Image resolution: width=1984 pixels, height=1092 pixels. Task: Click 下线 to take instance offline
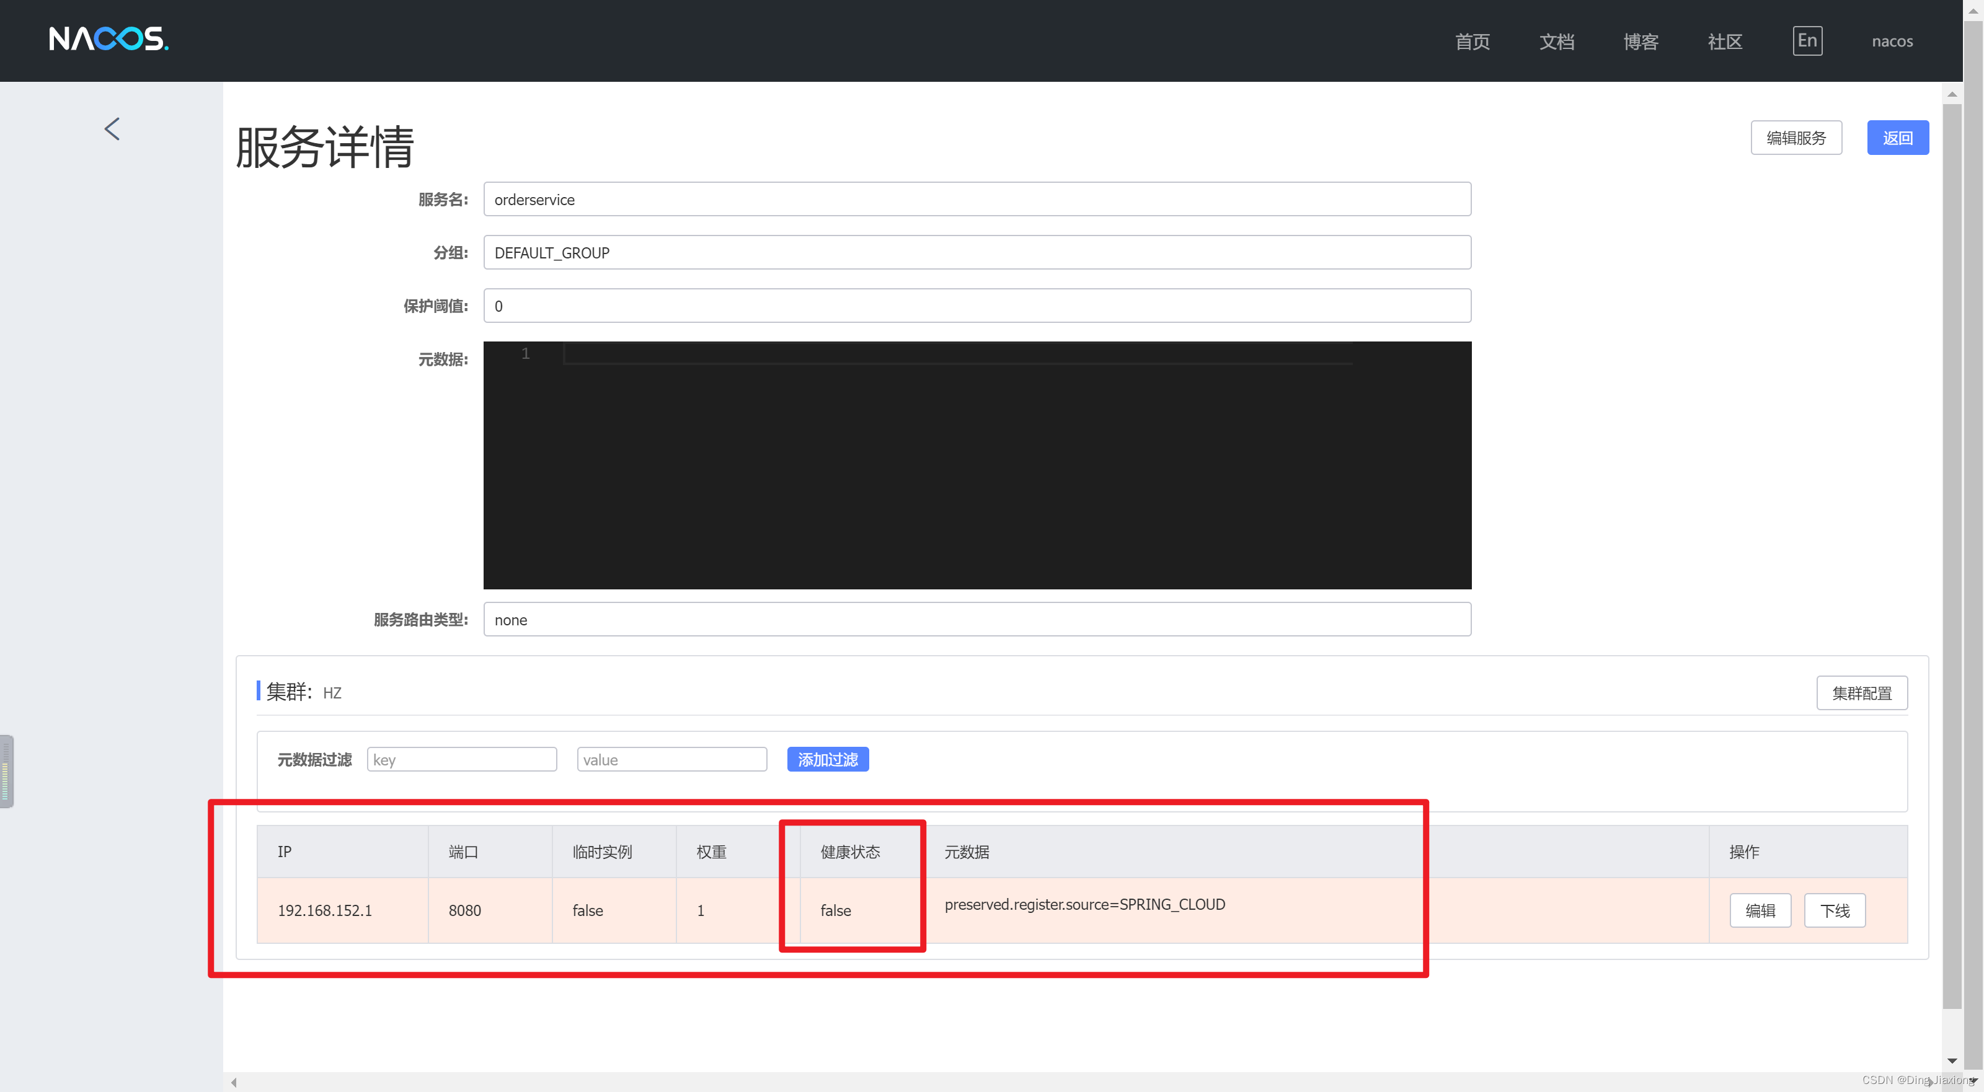click(1834, 910)
